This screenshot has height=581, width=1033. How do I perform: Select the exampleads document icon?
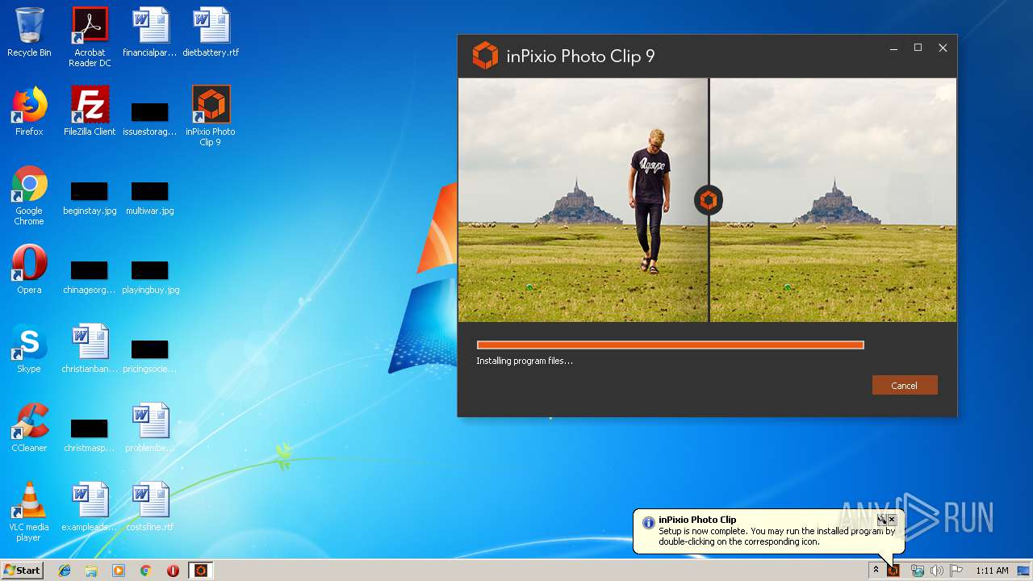[90, 507]
